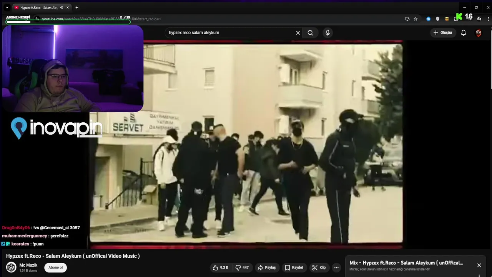
Task: Open YouTube account avatar menu
Action: [479, 33]
